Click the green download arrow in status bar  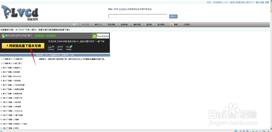pyautogui.click(x=253, y=131)
